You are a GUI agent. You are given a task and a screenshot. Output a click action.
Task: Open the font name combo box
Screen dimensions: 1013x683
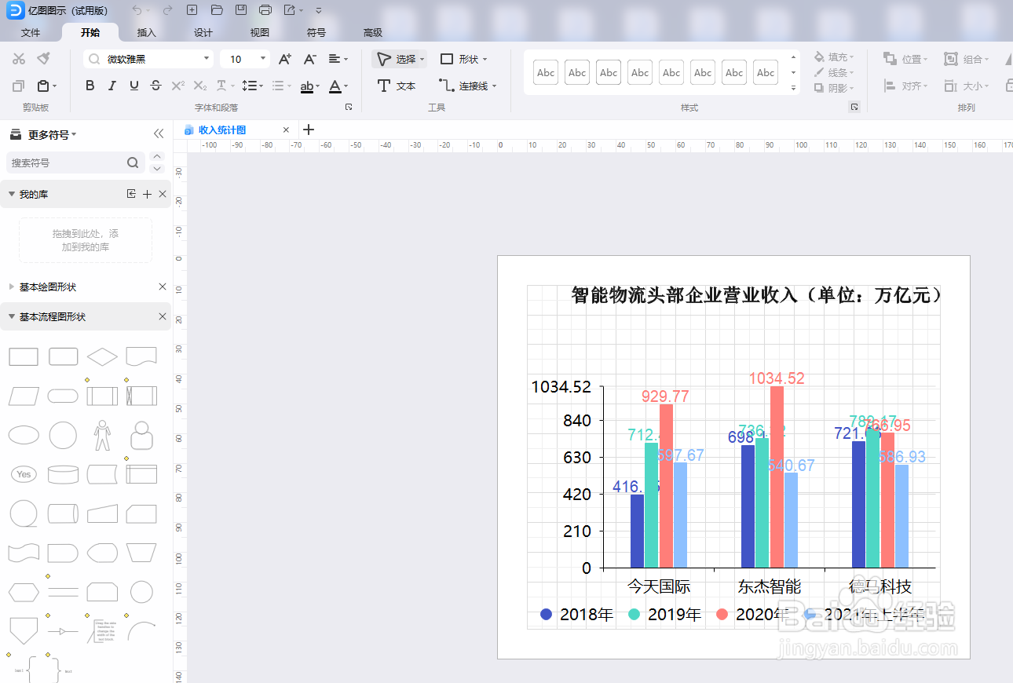tap(148, 59)
